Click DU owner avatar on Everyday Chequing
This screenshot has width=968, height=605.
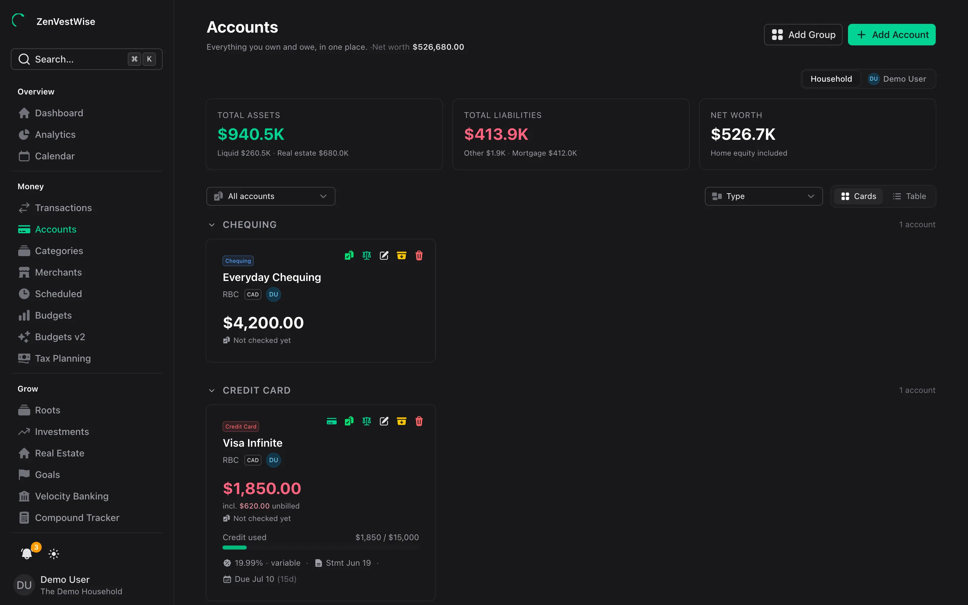pos(274,294)
